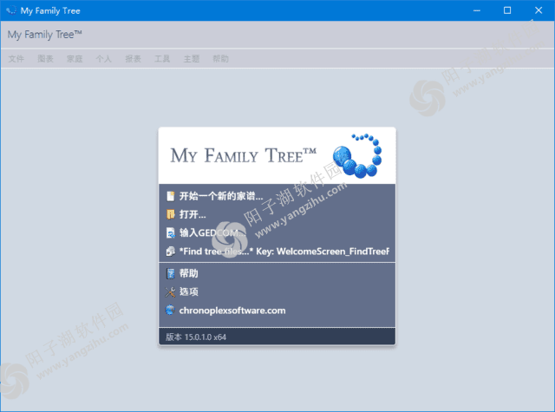Click the My Family Tree™ header text
555x412 pixels.
click(44, 35)
